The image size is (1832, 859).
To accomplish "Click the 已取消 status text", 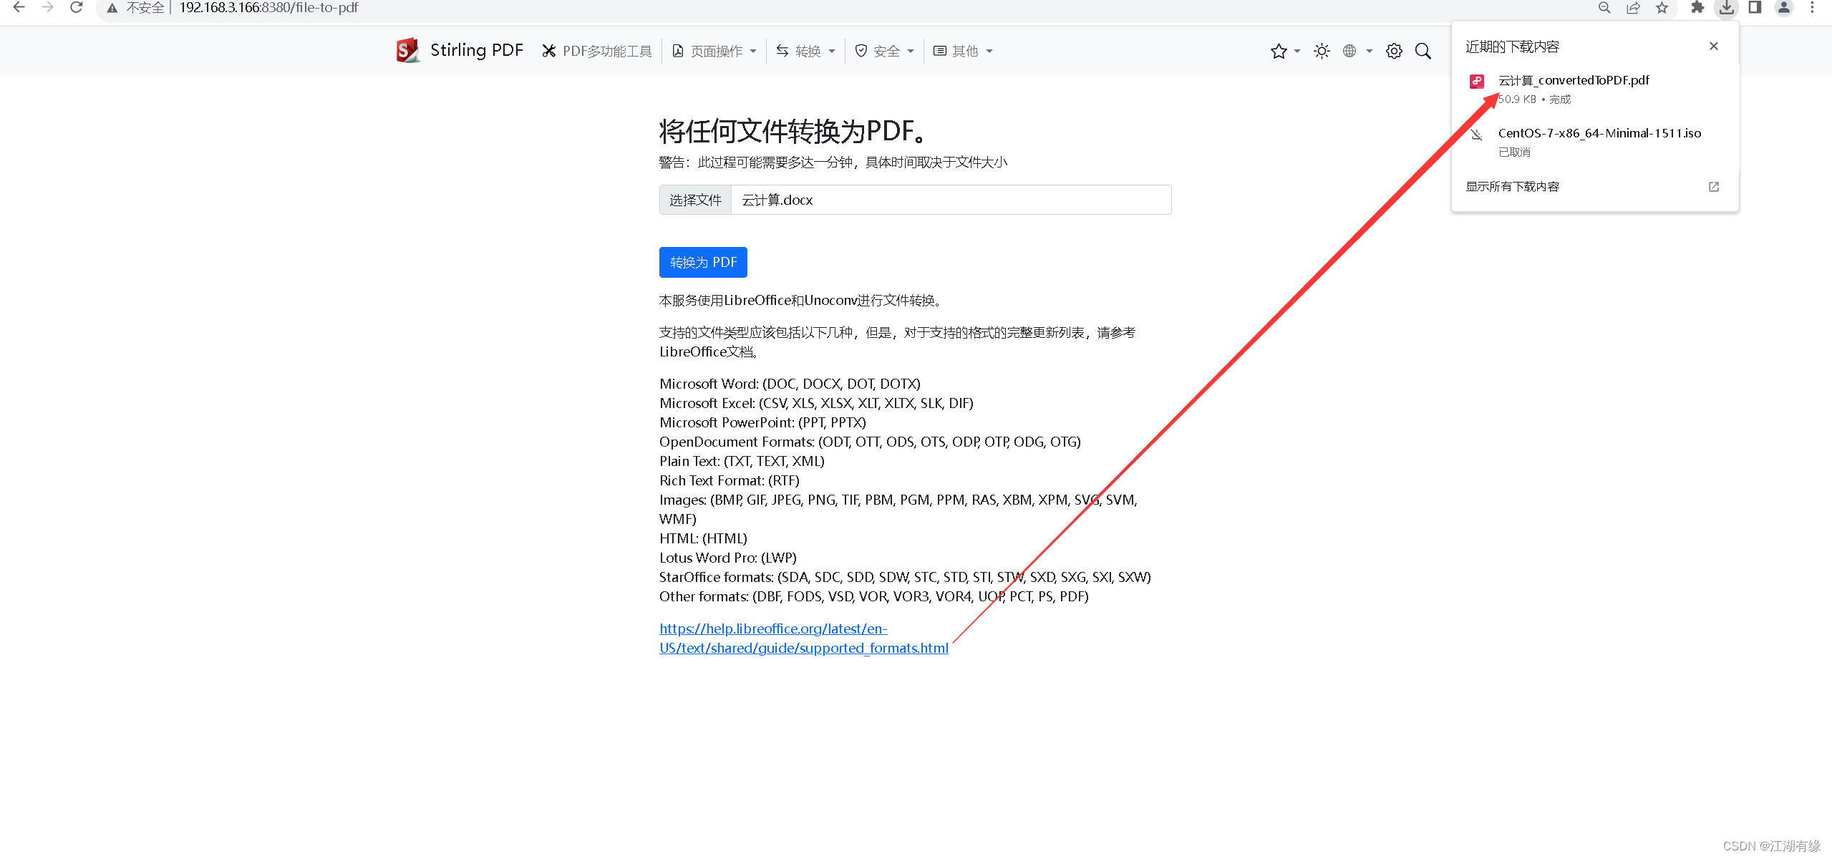I will tap(1514, 152).
